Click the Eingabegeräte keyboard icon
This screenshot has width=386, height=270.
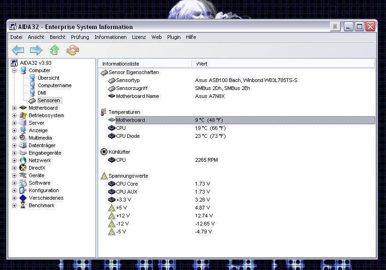click(x=23, y=153)
